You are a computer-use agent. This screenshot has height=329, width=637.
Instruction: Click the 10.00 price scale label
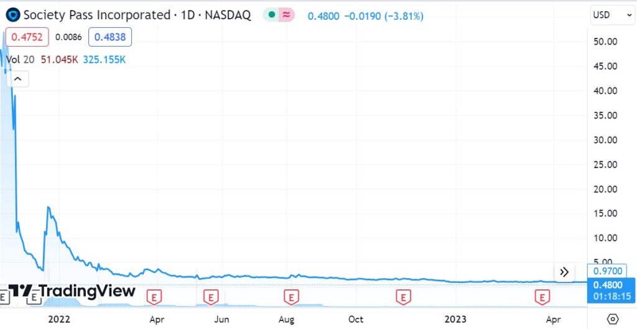click(x=605, y=238)
